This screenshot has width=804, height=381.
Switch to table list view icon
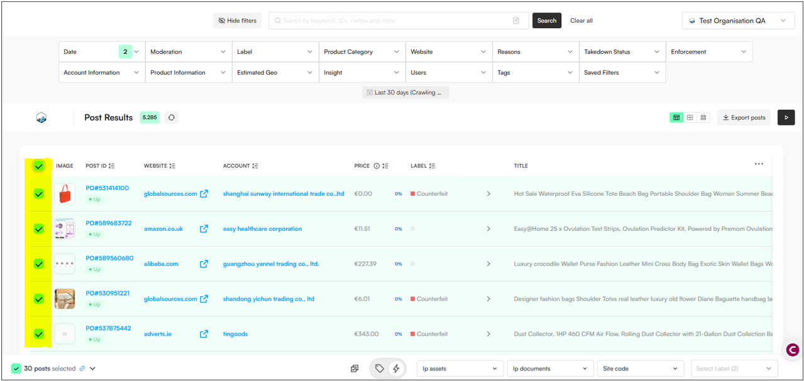676,117
